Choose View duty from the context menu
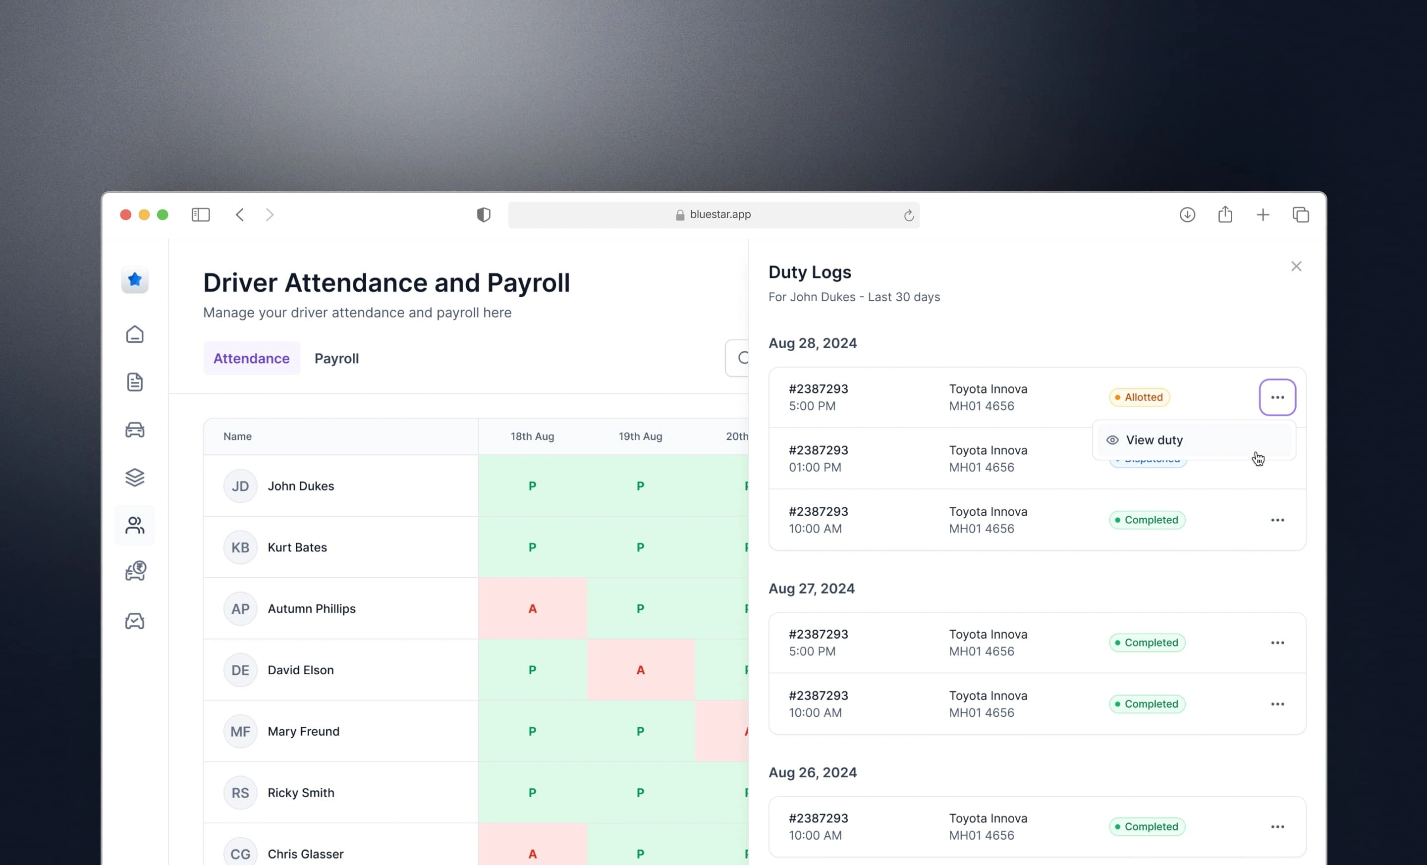Image resolution: width=1427 pixels, height=866 pixels. [1154, 440]
